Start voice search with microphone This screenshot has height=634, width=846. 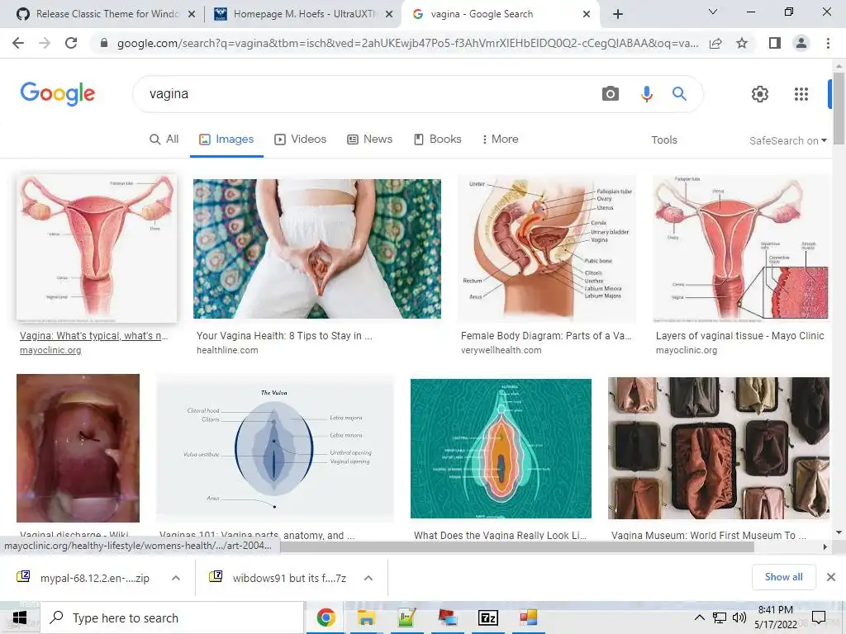(646, 94)
